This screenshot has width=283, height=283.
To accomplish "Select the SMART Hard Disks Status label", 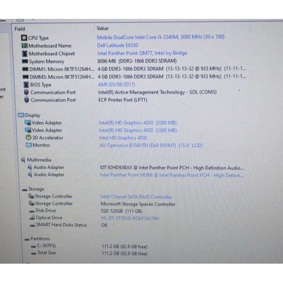I will (61, 225).
